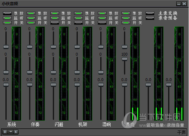Click the K button in bottom bar

coord(16,132)
